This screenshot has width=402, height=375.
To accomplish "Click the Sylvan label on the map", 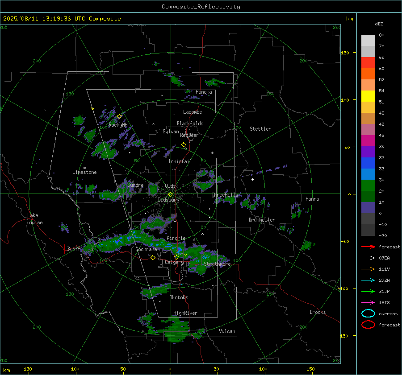I will click(x=171, y=132).
